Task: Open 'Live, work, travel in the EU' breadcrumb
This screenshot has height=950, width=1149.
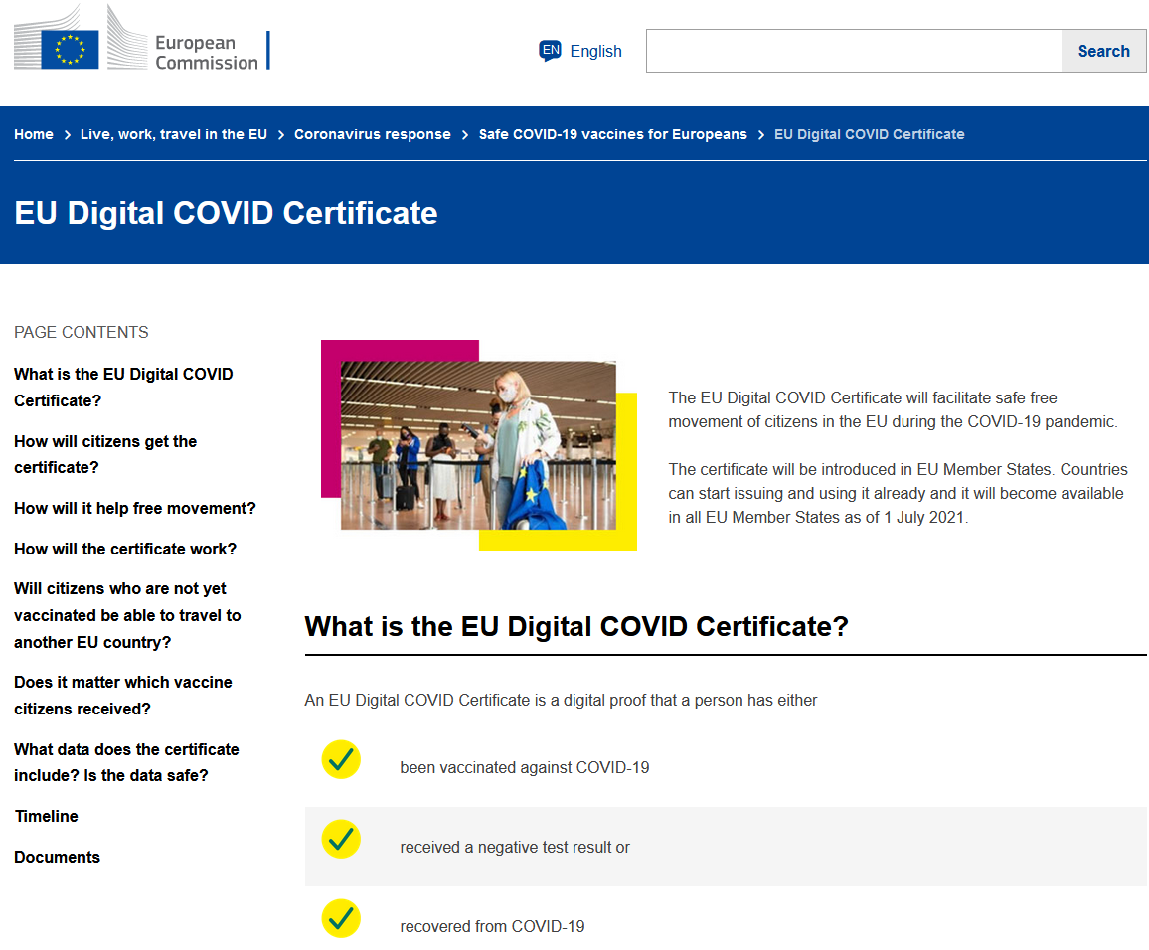Action: click(174, 134)
